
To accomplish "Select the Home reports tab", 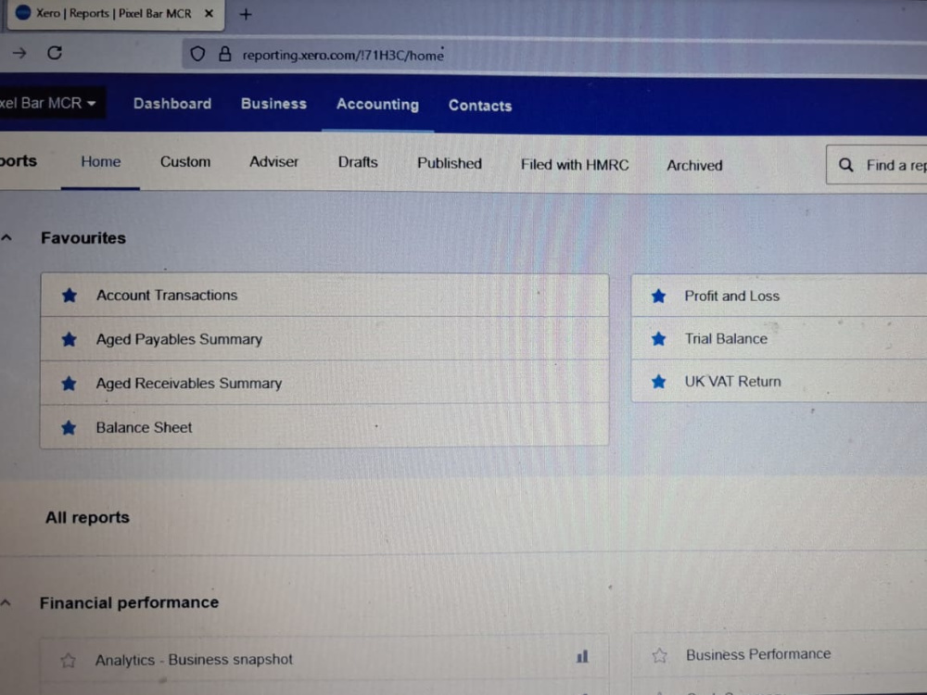I will pos(100,161).
